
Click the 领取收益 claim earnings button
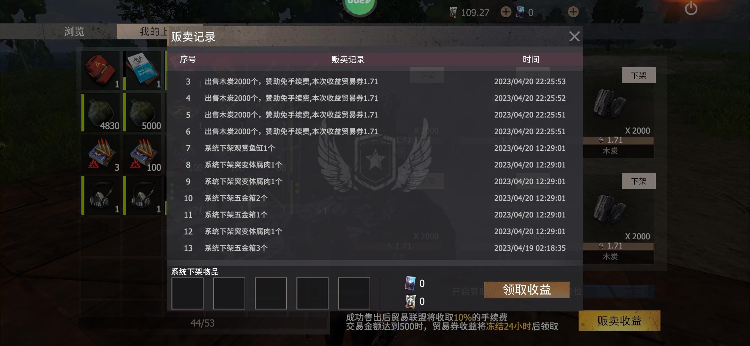click(x=527, y=290)
